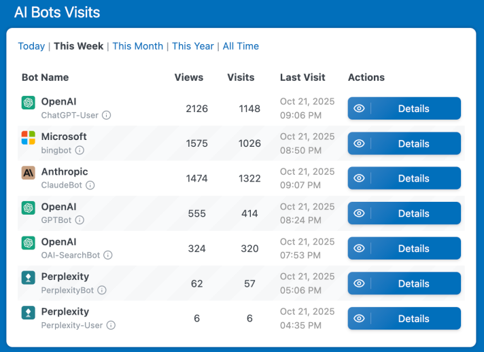Click the info icon next to GPTBot
The width and height of the screenshot is (484, 352).
tap(80, 220)
